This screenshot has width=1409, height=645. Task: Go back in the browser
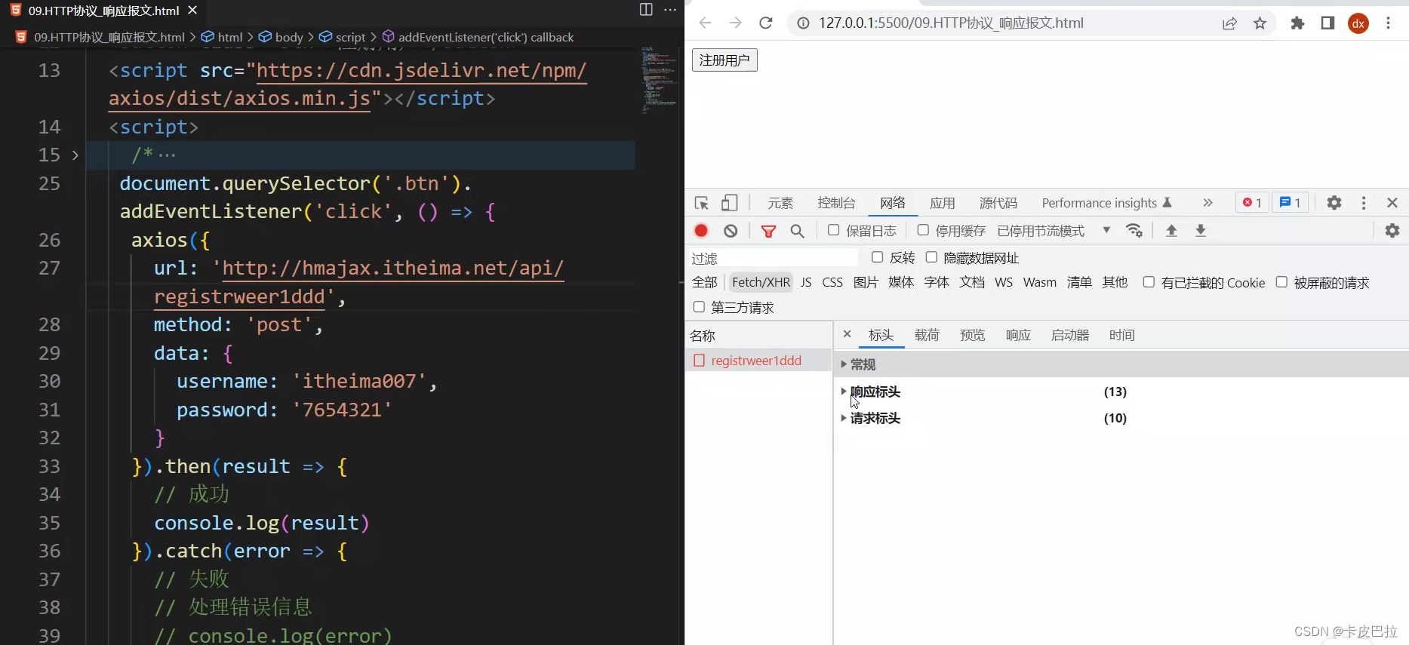pyautogui.click(x=705, y=23)
